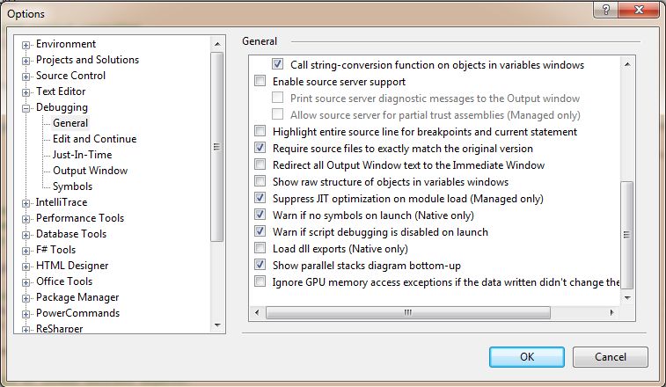Screen dimensions: 666x387
Task: Expand the Text Editor node
Action: click(x=26, y=92)
